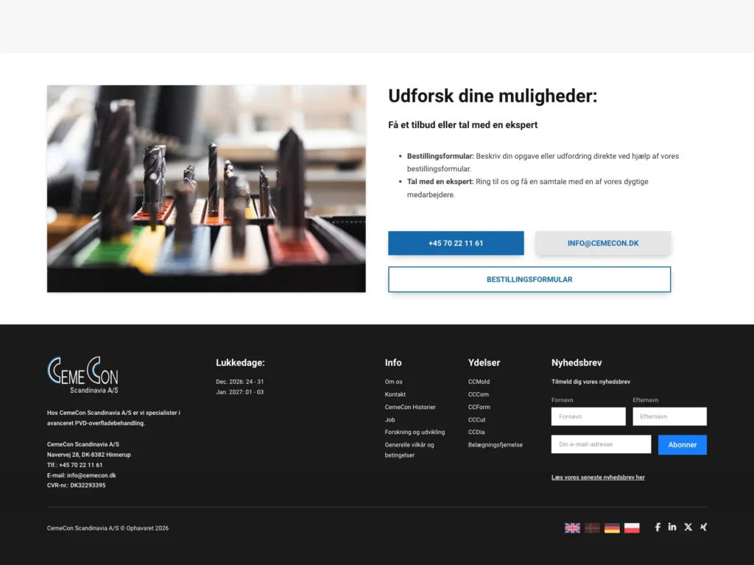
Task: Open the Belægningsfjernelse link
Action: [496, 445]
